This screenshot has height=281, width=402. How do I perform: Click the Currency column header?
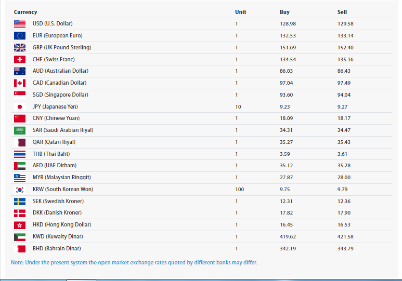click(25, 12)
